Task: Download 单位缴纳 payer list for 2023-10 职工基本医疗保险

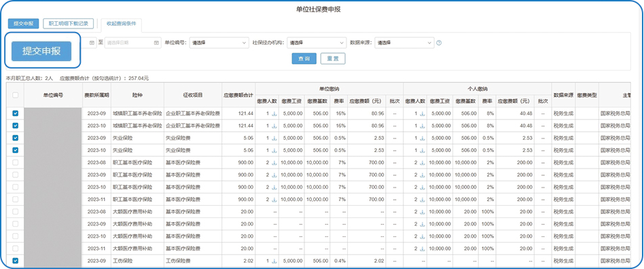Action: pos(274,187)
